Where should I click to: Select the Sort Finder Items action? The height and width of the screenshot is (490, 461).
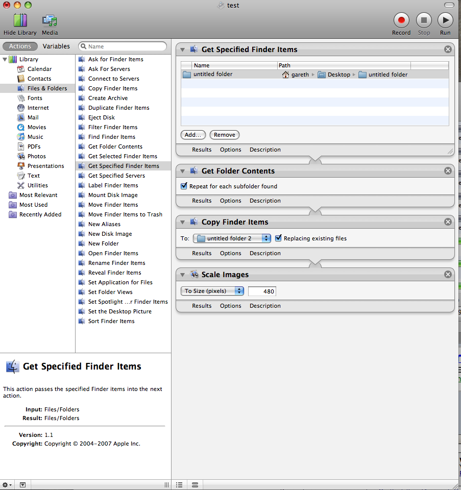(x=111, y=321)
